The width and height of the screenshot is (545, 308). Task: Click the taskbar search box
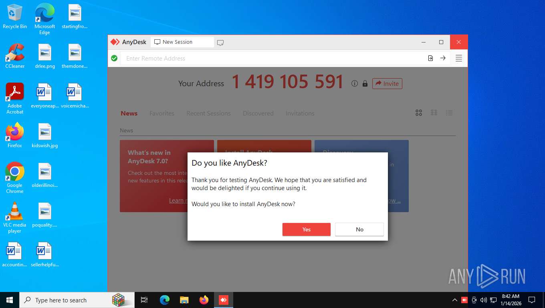tap(77, 300)
